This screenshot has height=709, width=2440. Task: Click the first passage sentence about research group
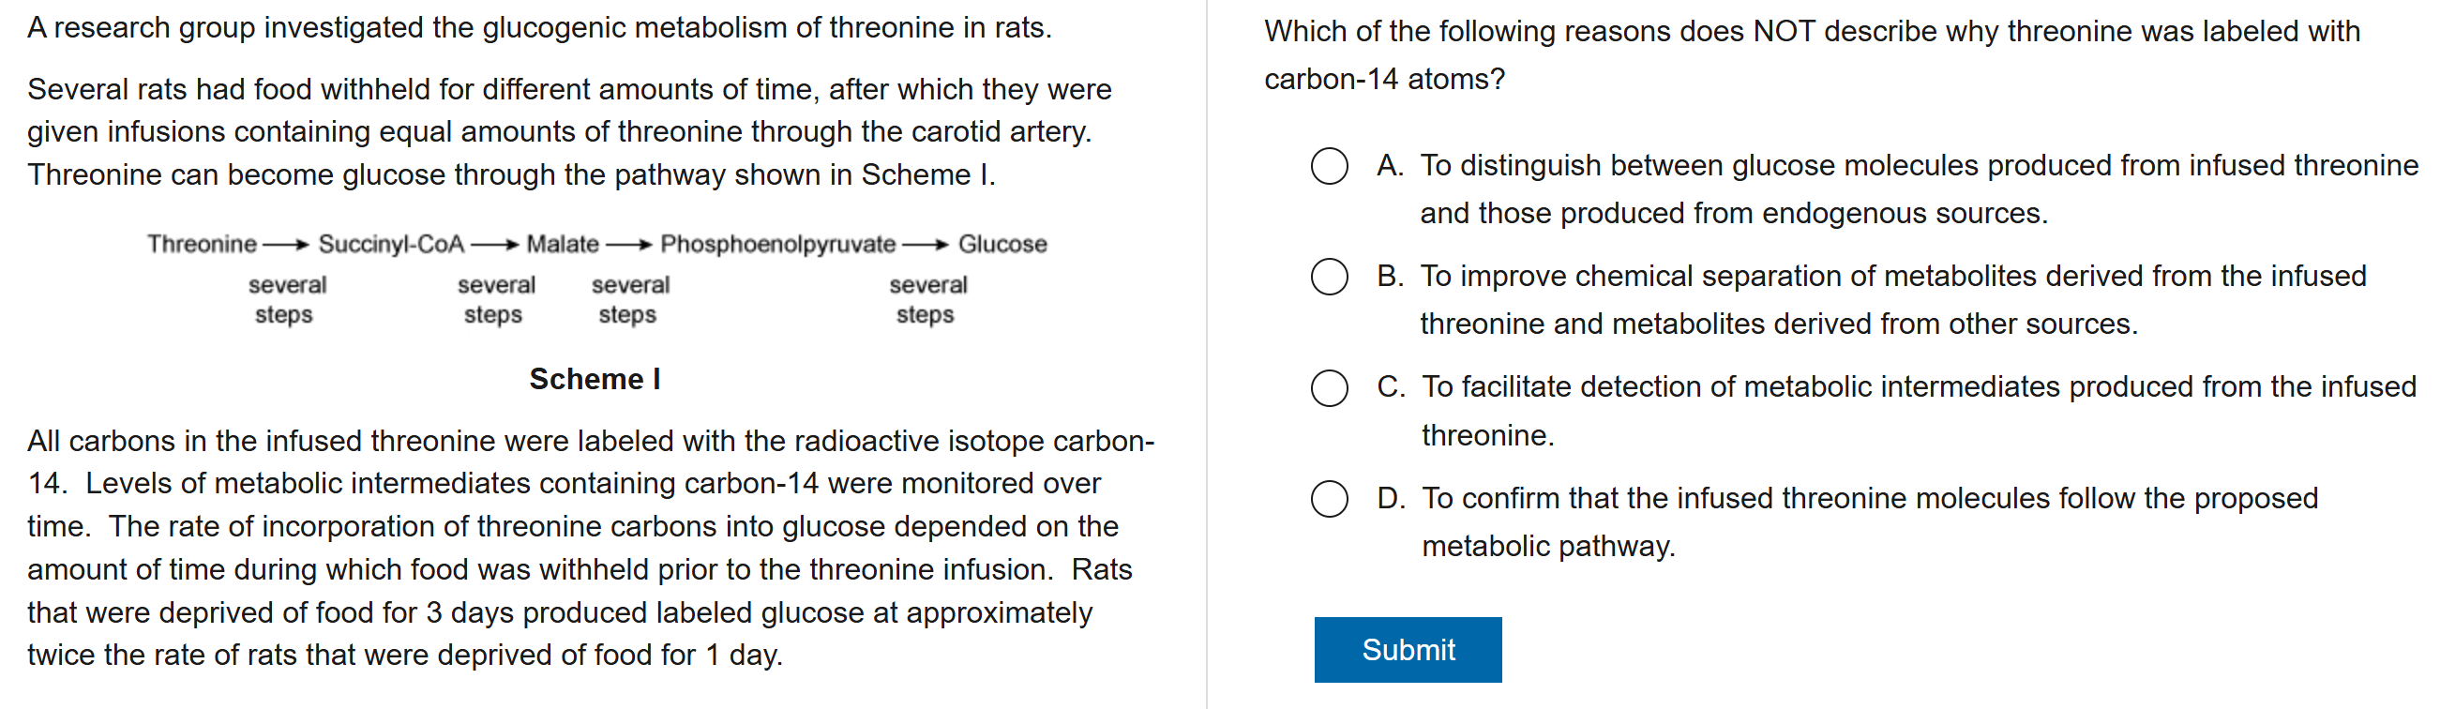(x=540, y=28)
